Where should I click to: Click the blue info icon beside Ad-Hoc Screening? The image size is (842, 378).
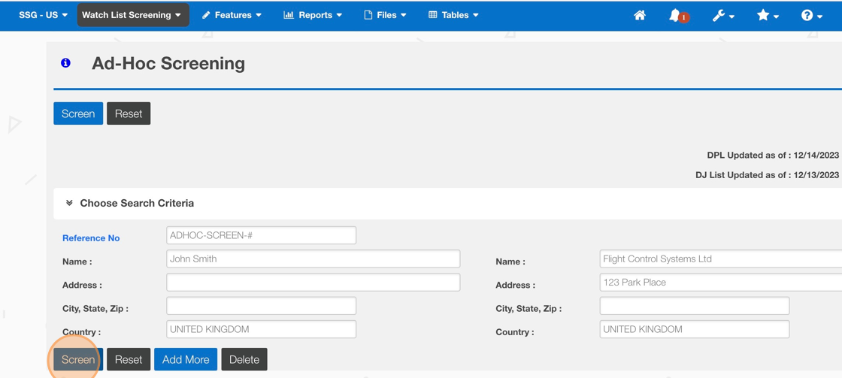pyautogui.click(x=65, y=63)
